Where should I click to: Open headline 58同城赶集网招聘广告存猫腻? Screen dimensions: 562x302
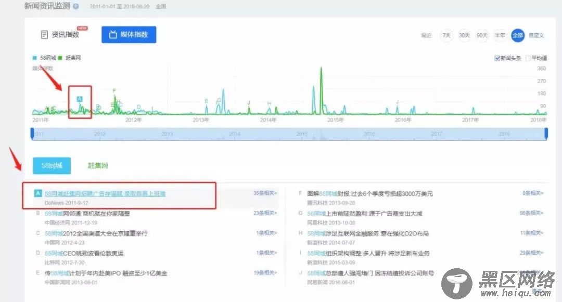(105, 193)
